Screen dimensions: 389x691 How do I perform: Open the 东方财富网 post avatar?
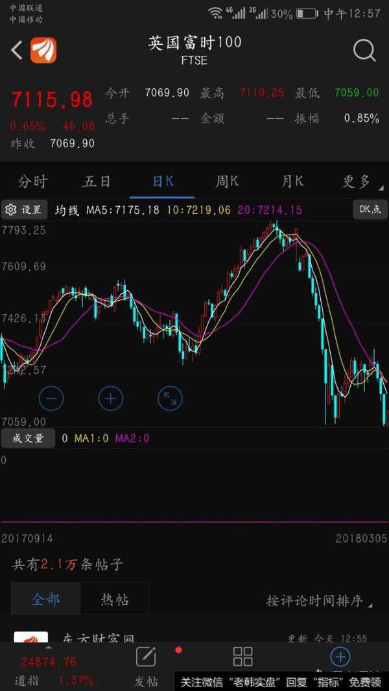[x=31, y=637]
